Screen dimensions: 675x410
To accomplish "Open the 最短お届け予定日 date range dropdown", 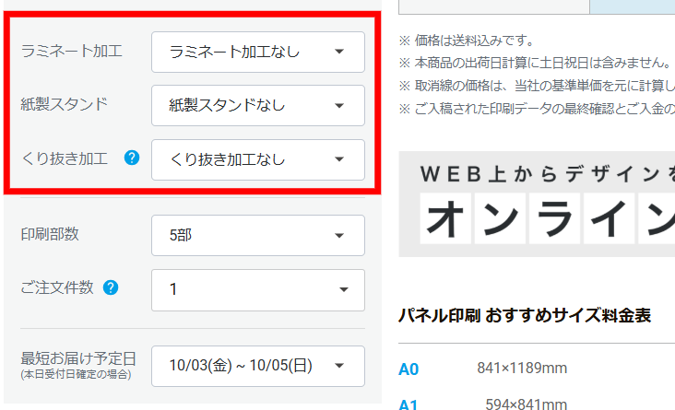I will coord(257,366).
